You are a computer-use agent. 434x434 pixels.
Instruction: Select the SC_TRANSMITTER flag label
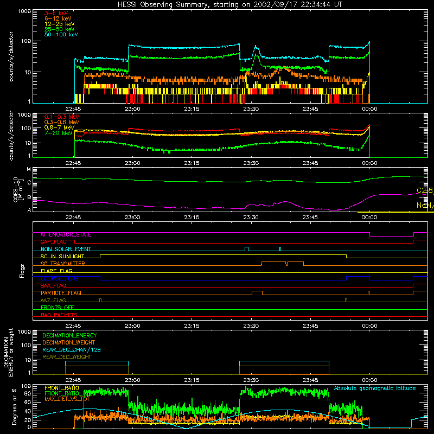tap(62, 264)
